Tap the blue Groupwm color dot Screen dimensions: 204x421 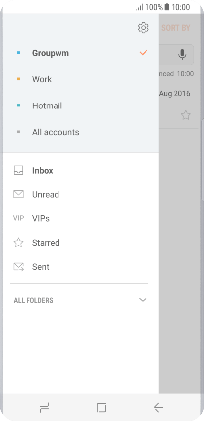18,53
